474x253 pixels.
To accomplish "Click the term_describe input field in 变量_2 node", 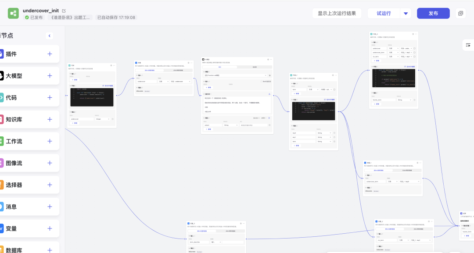I will pyautogui.click(x=198, y=242).
